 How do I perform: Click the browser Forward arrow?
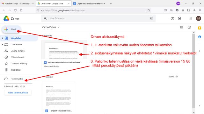(10, 10)
